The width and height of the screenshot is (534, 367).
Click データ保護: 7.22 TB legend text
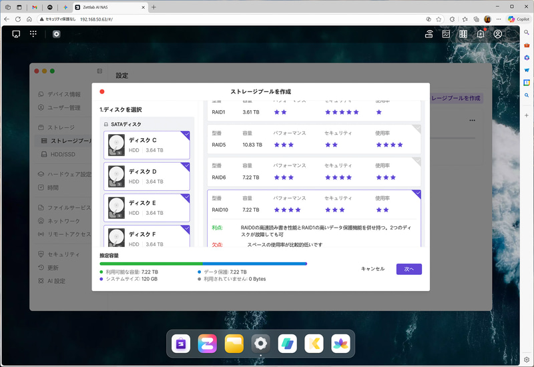(x=225, y=272)
